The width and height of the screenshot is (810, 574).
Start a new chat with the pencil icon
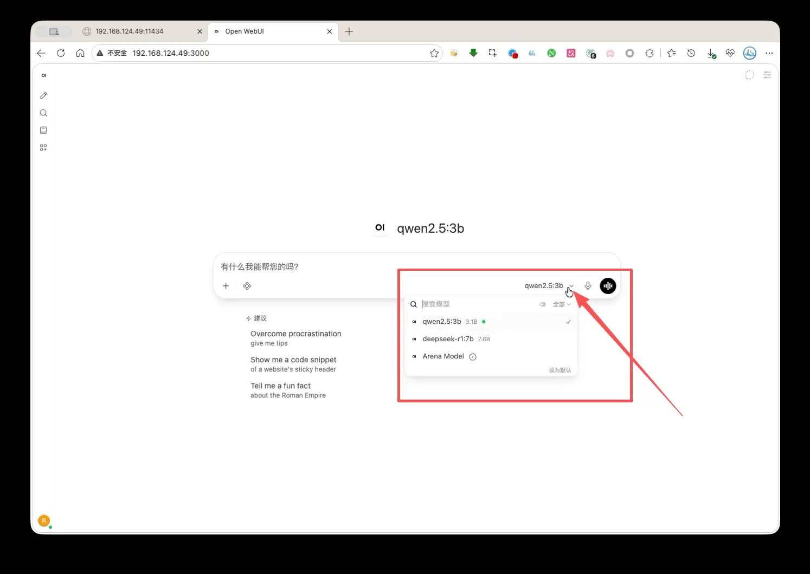coord(43,95)
